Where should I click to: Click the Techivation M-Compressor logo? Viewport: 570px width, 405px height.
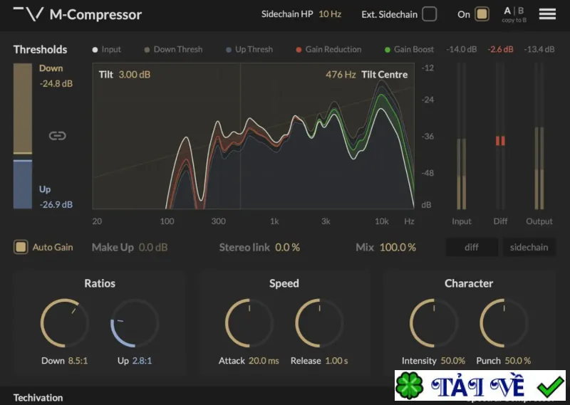pyautogui.click(x=78, y=14)
